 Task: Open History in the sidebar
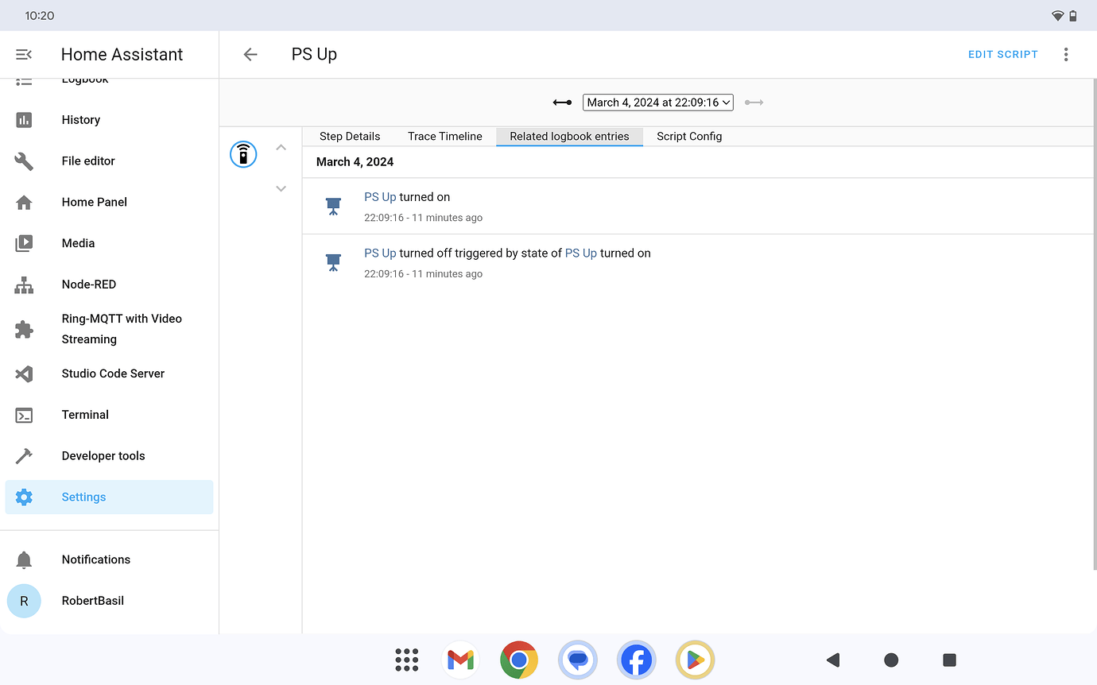click(x=109, y=120)
